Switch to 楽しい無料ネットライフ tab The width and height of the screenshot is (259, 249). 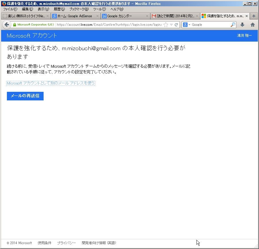click(x=26, y=16)
